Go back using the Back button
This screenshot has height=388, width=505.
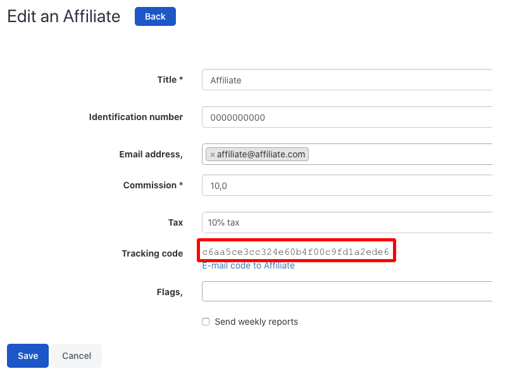pos(155,16)
